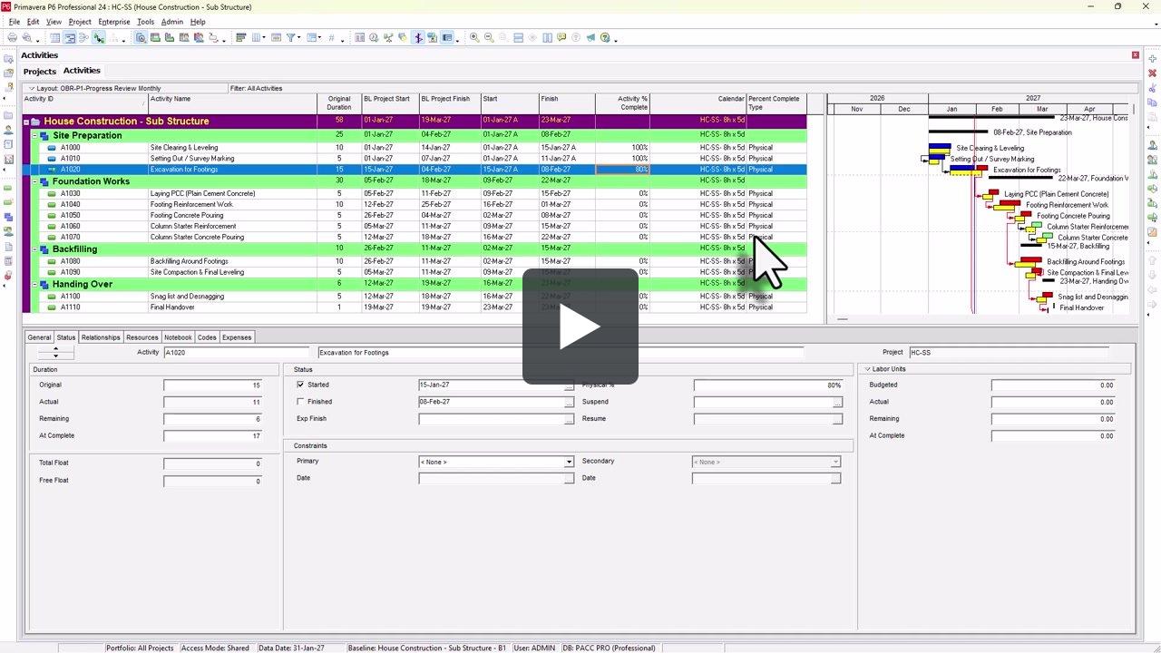Collapse the Backfilling WBS group

pyautogui.click(x=35, y=249)
